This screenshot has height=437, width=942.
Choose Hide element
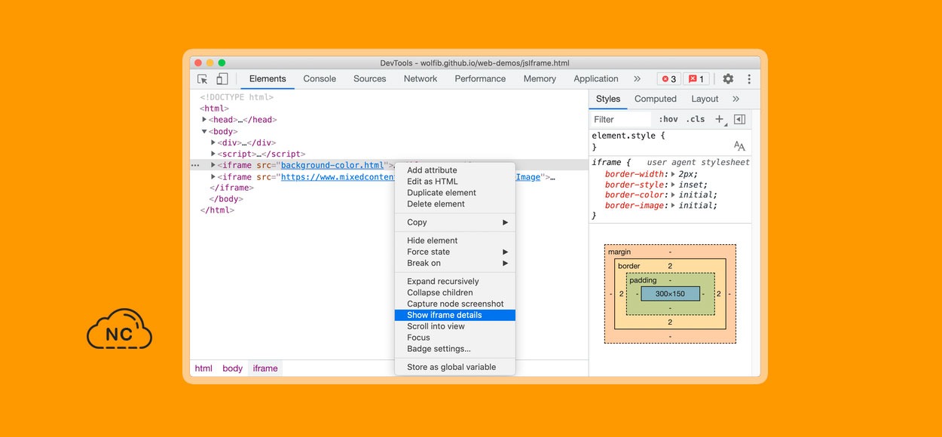455,240
